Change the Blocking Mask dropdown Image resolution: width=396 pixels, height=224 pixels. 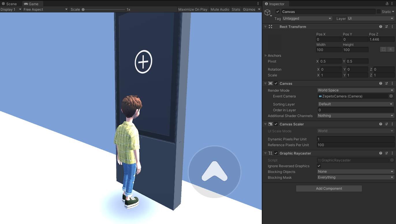[355, 177]
